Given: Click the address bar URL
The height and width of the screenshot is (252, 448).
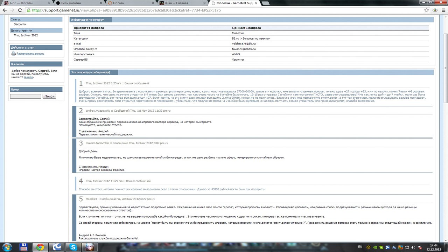Looking at the screenshot, I should pyautogui.click(x=126, y=10).
